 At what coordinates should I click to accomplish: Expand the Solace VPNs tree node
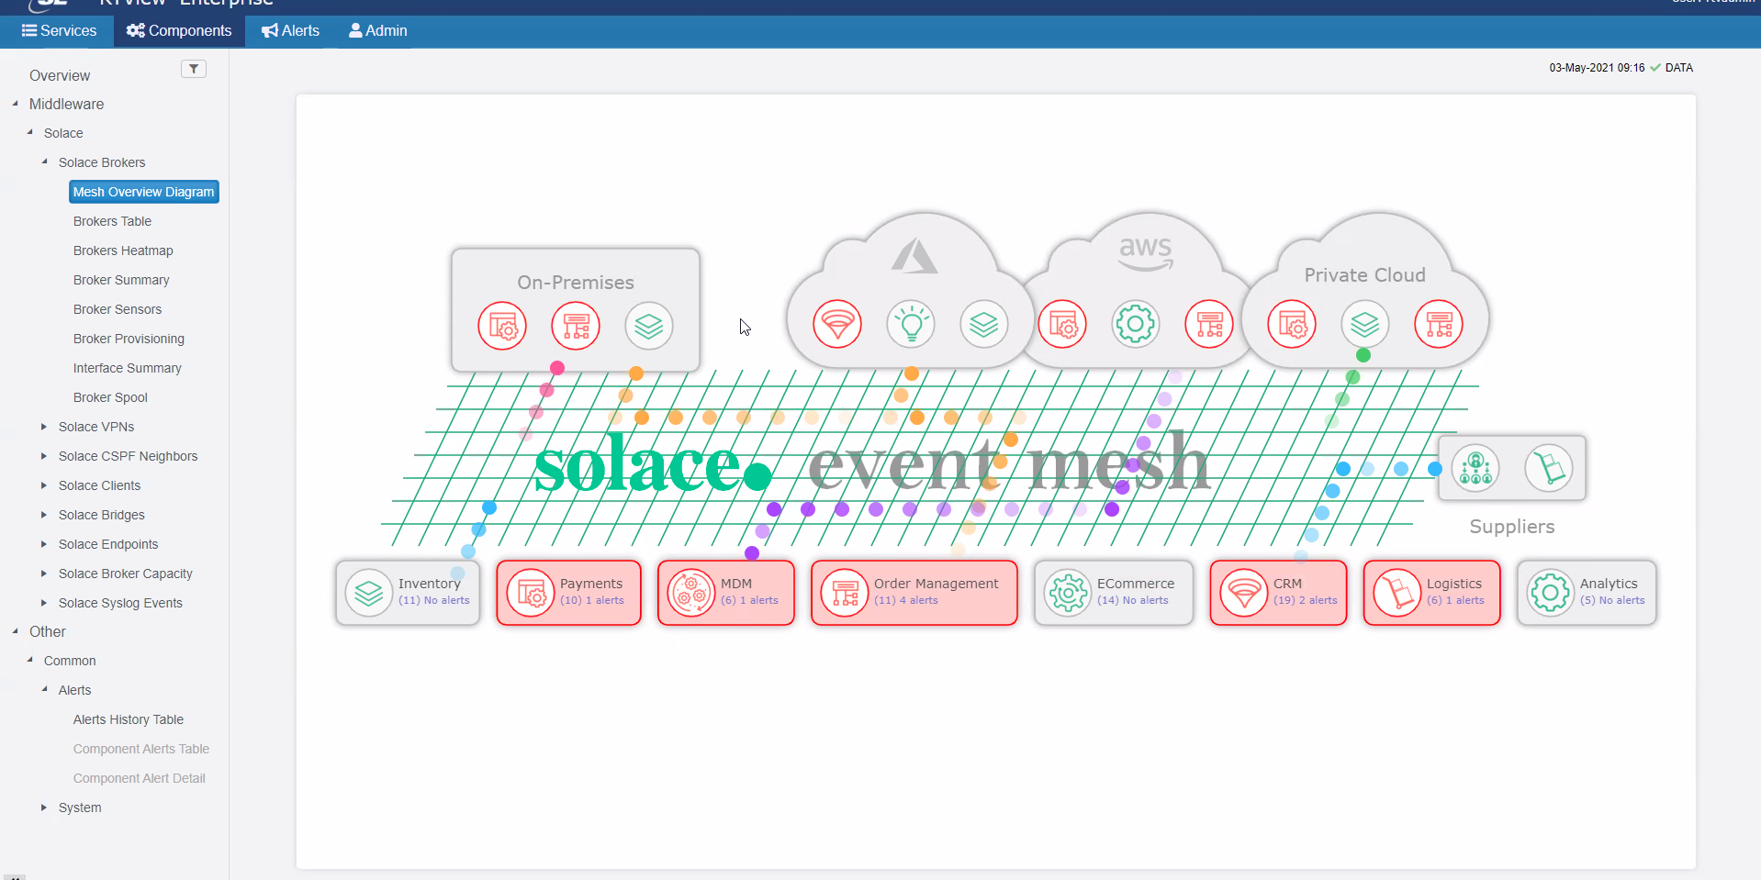click(43, 426)
